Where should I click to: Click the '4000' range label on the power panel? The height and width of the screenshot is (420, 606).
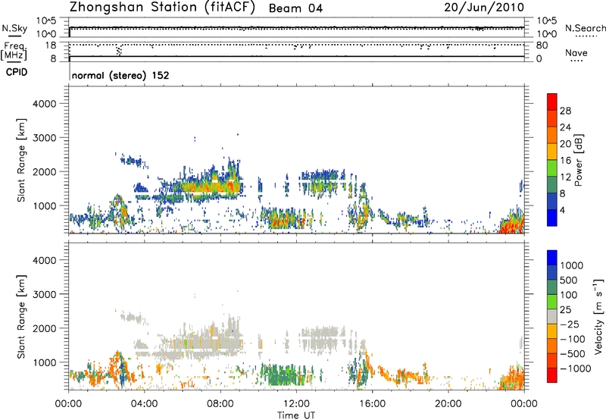[x=45, y=104]
